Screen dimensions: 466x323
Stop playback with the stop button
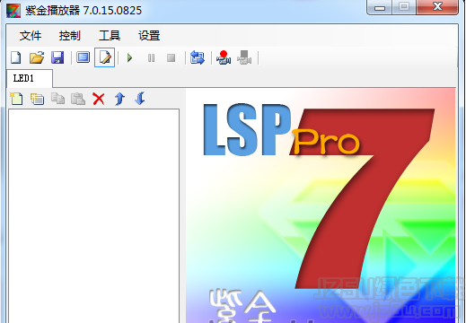[x=171, y=57]
